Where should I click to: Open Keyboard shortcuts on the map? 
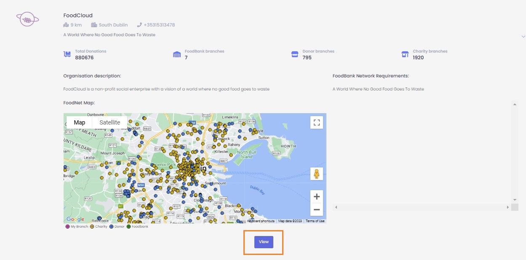point(261,221)
